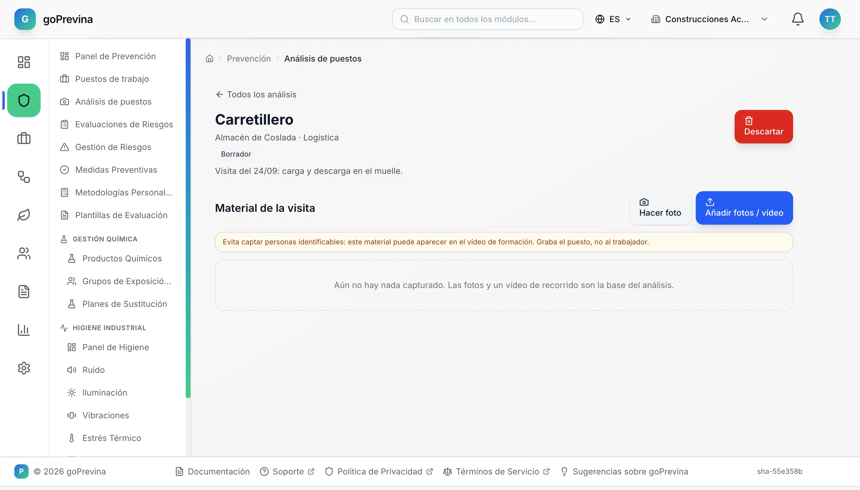
Task: Click the Carretillero title heading
Action: (x=254, y=120)
